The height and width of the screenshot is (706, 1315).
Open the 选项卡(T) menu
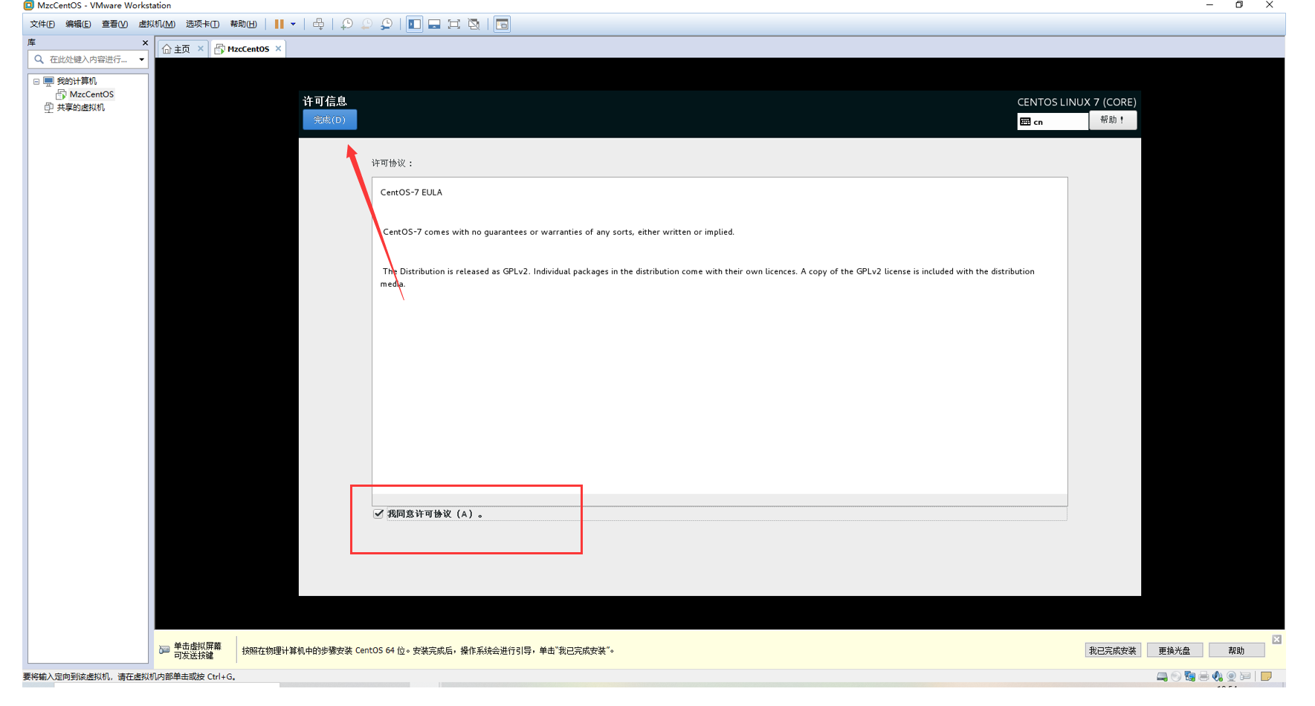tap(202, 24)
